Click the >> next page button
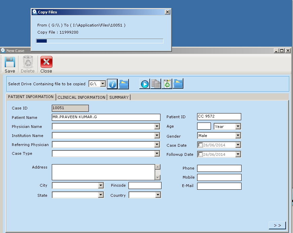Viewport: 293px width, 233px height. pos(277,225)
